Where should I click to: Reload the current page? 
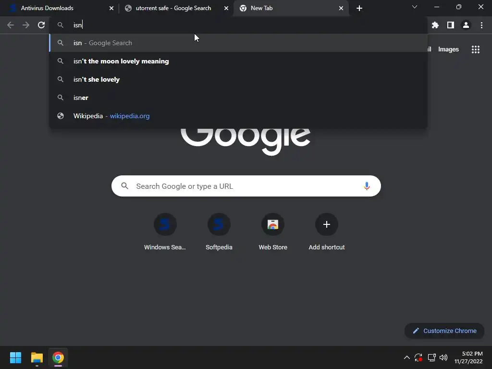tap(41, 25)
